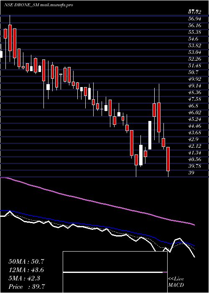Click the '12MA : 43.6' readout

[26, 270]
